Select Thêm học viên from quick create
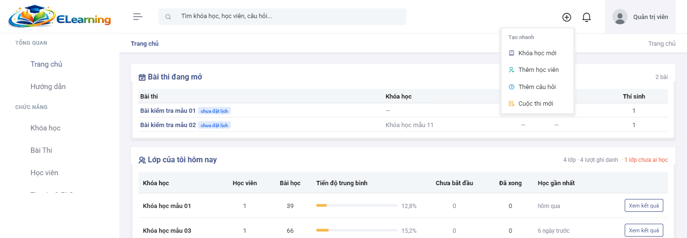Image resolution: width=687 pixels, height=238 pixels. (537, 70)
